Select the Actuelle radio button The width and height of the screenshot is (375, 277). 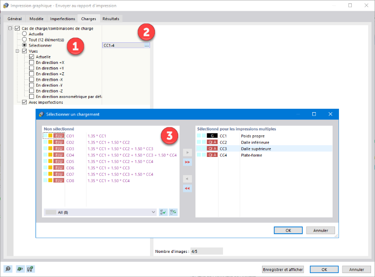[24, 34]
